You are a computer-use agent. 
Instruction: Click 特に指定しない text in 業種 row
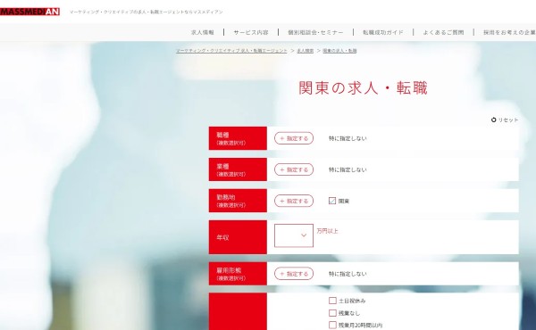pyautogui.click(x=348, y=169)
